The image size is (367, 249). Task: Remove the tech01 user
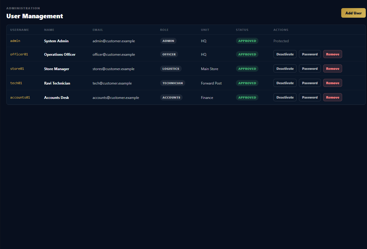pos(333,83)
